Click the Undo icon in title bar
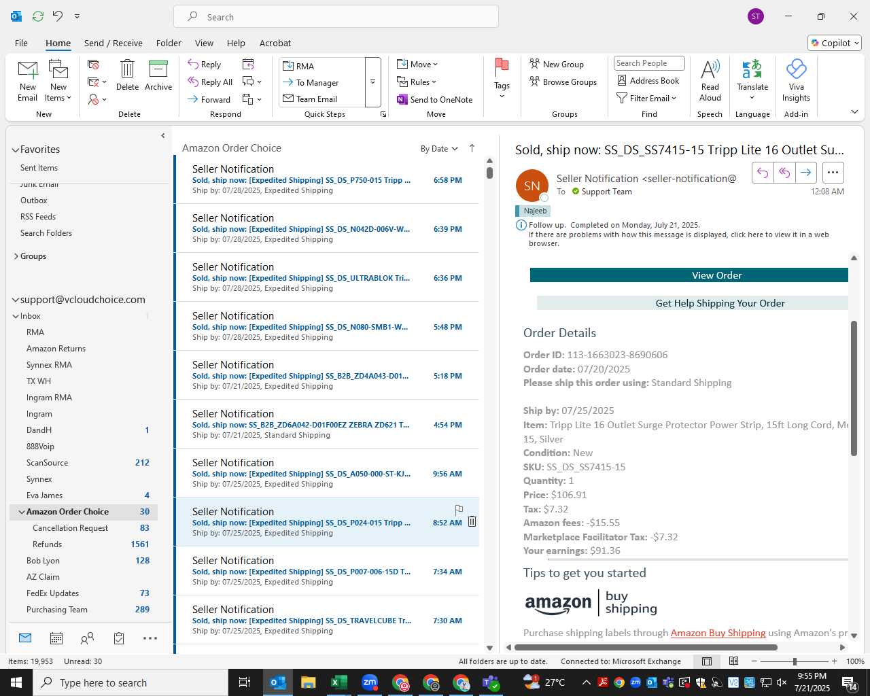The width and height of the screenshot is (870, 696). point(58,16)
